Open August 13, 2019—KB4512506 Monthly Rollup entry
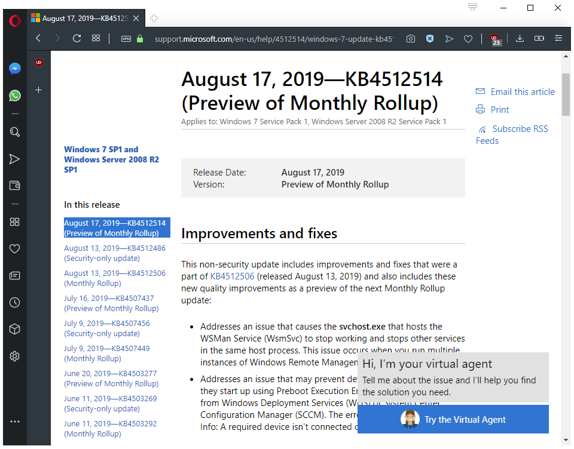Screen dimensions: 574x449 click(115, 278)
